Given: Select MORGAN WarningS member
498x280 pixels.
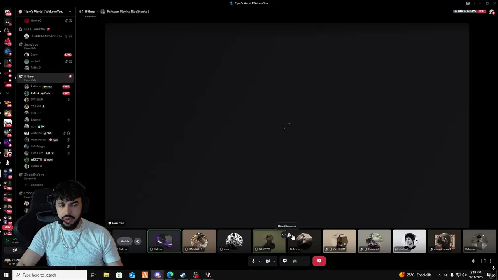Looking at the screenshot, I should [47, 36].
